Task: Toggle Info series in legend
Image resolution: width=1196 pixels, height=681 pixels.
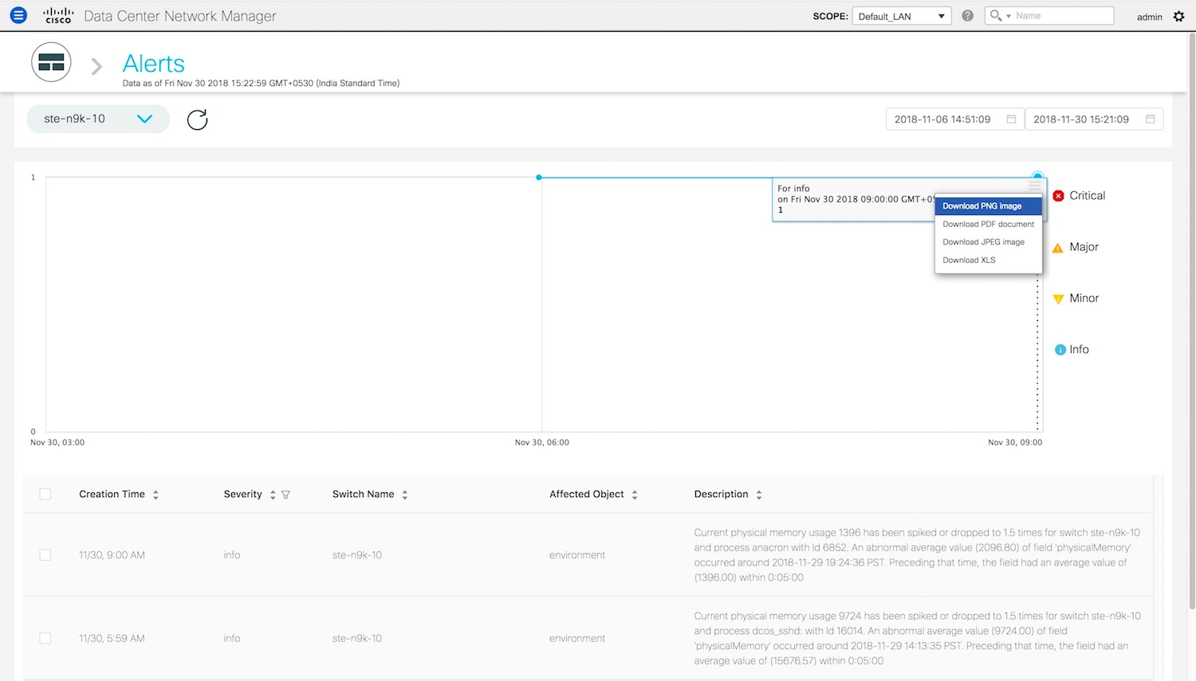Action: (1079, 350)
